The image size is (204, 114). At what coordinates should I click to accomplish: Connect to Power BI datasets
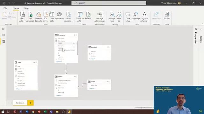click(x=38, y=17)
